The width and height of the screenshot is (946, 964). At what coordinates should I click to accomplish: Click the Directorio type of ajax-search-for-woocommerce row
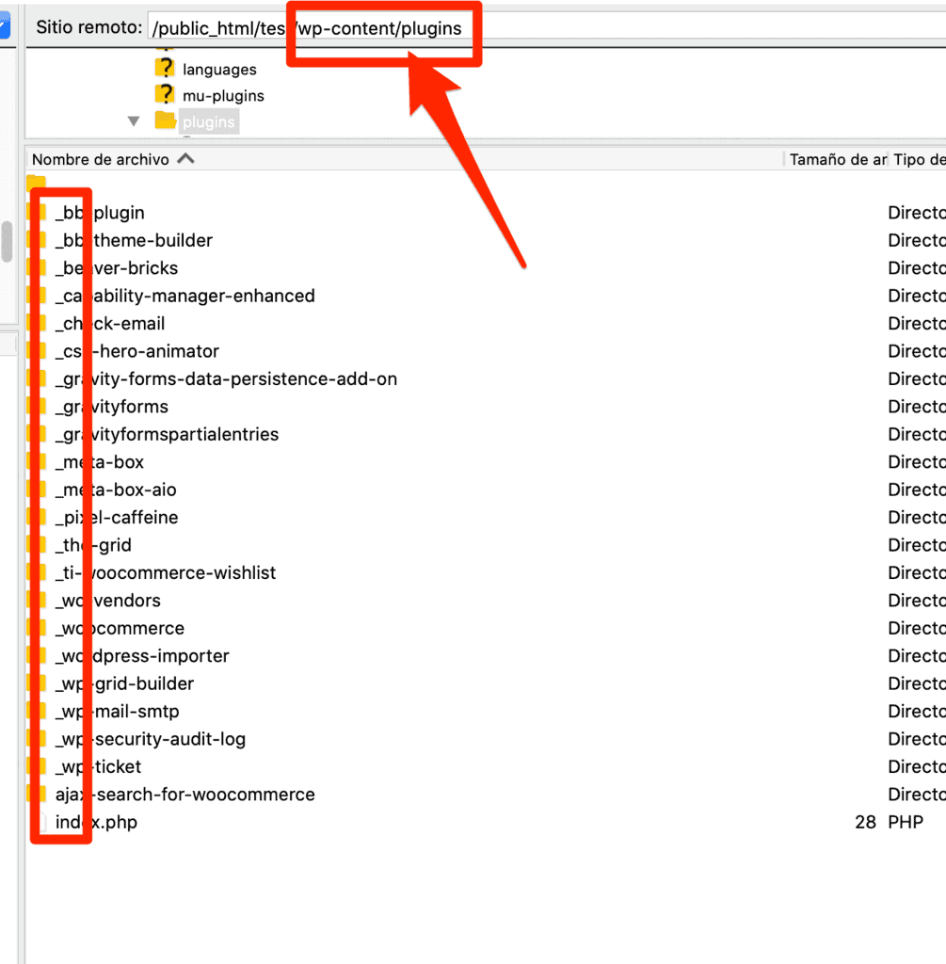[917, 794]
